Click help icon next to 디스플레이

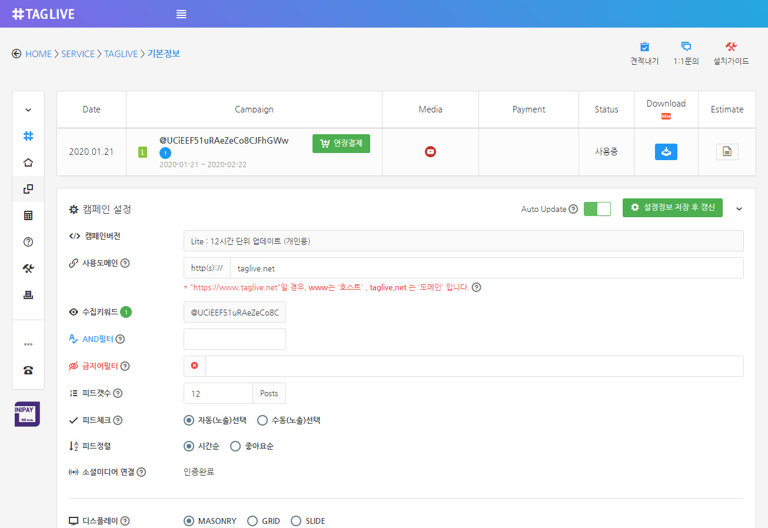(125, 521)
